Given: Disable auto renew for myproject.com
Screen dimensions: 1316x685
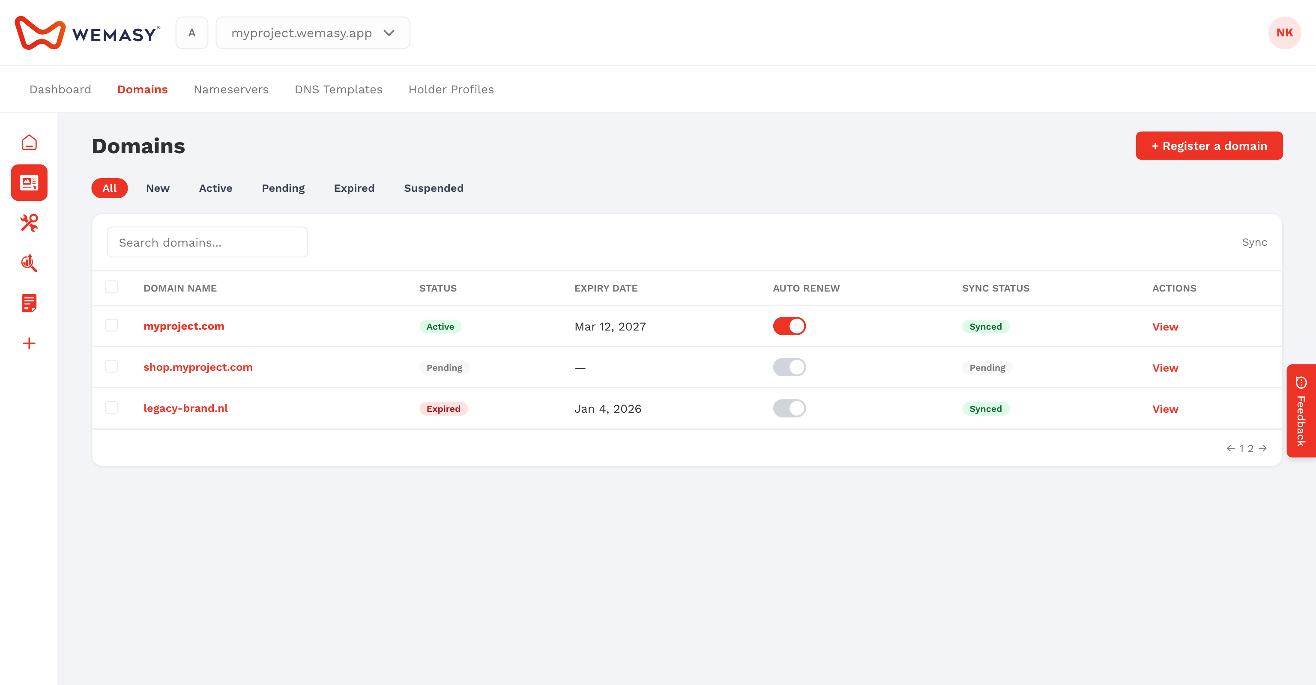Looking at the screenshot, I should [789, 326].
